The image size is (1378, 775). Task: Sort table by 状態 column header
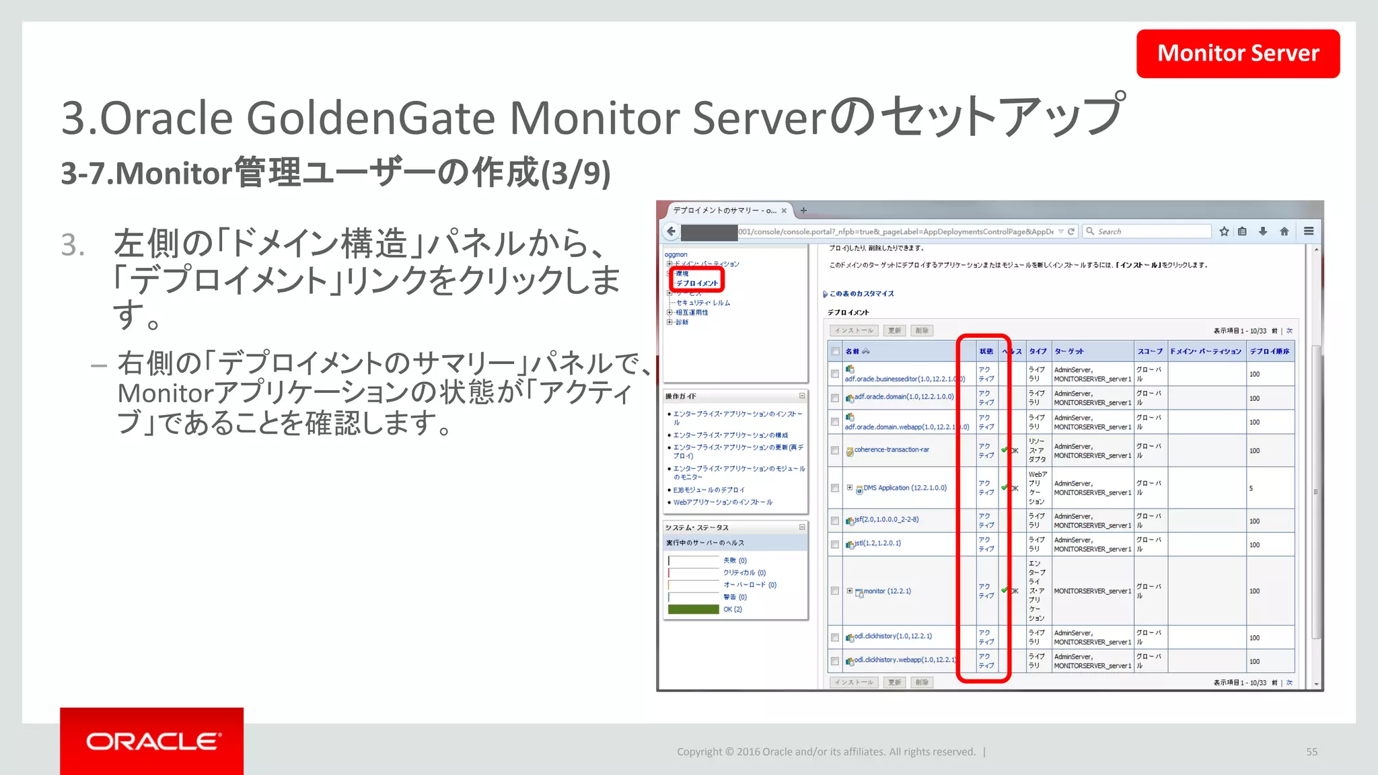(x=986, y=351)
